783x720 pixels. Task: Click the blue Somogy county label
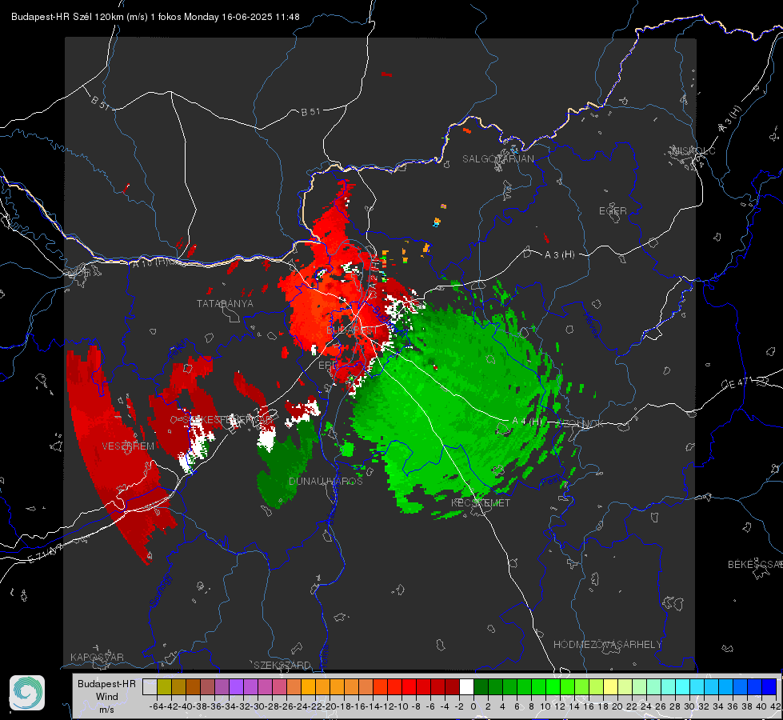pyautogui.click(x=160, y=590)
